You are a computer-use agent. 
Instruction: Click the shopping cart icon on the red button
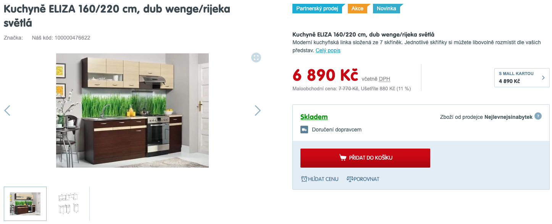343,158
